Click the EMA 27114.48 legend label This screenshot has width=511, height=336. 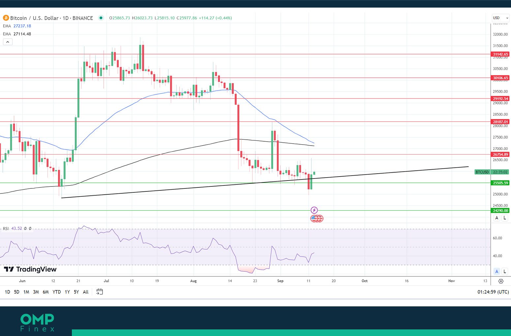pyautogui.click(x=17, y=34)
